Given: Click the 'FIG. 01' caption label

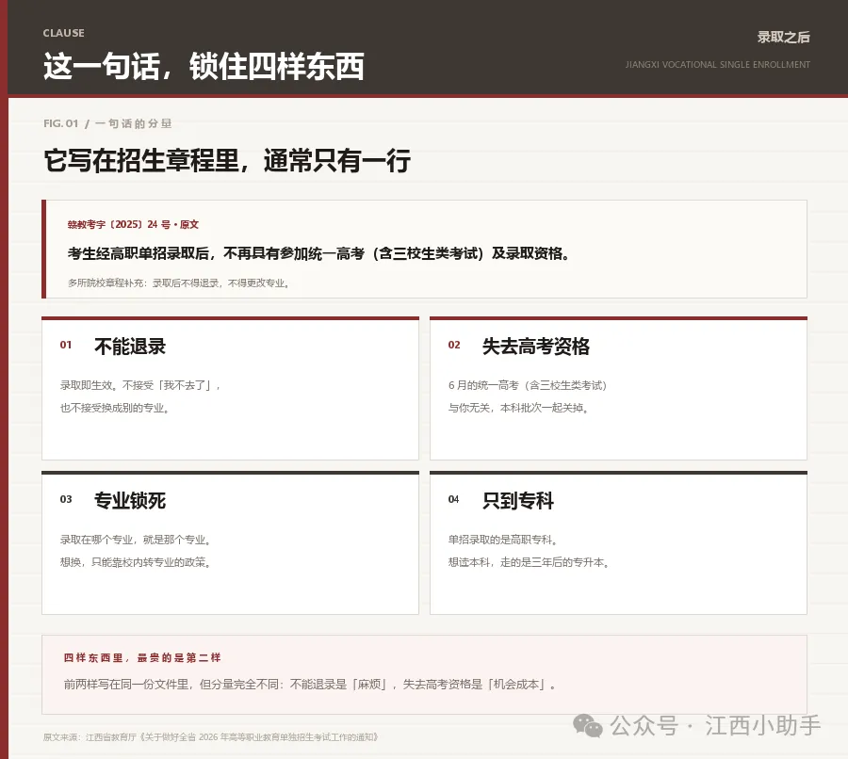Looking at the screenshot, I should pos(60,123).
